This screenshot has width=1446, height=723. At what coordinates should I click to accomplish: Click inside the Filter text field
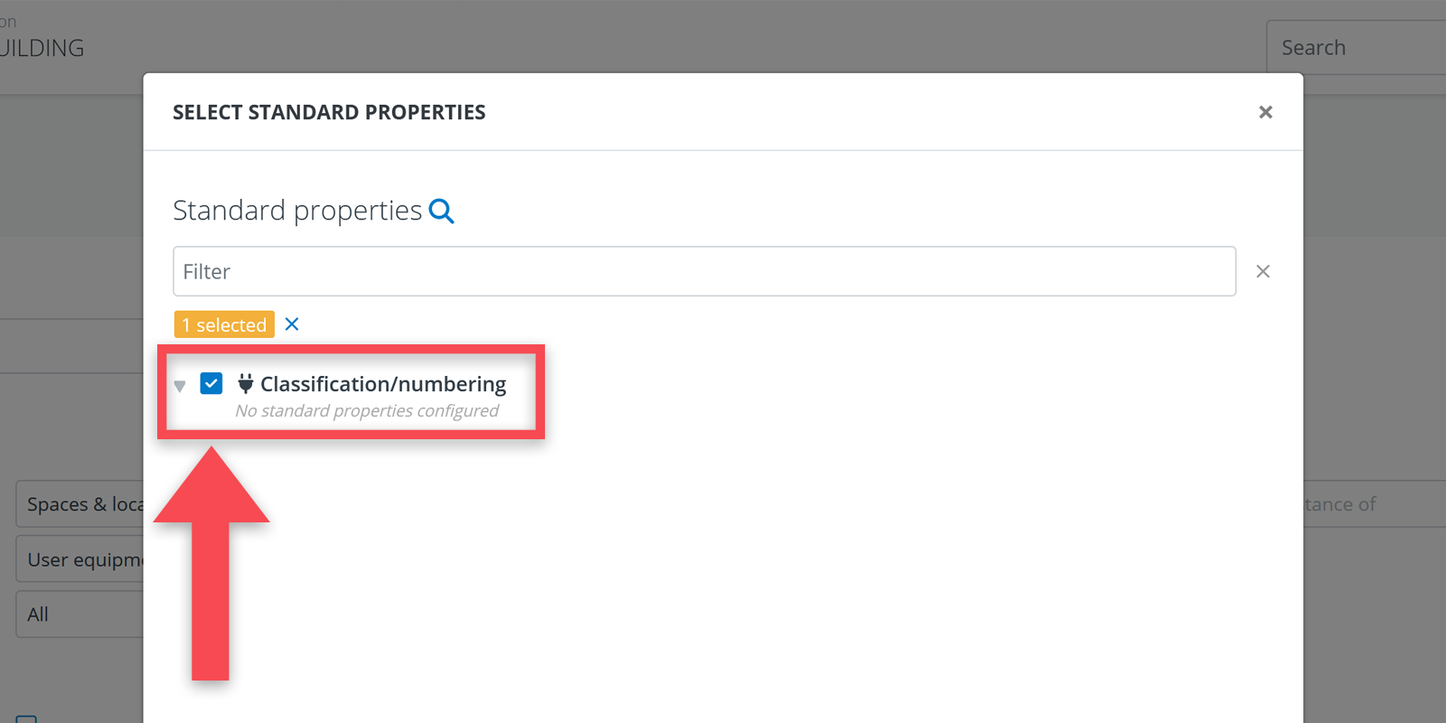(704, 271)
